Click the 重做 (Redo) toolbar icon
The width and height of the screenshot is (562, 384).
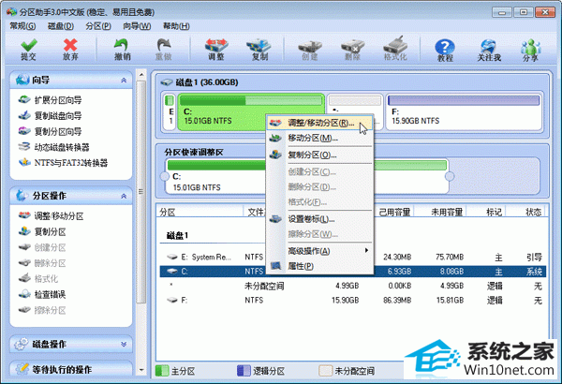164,49
